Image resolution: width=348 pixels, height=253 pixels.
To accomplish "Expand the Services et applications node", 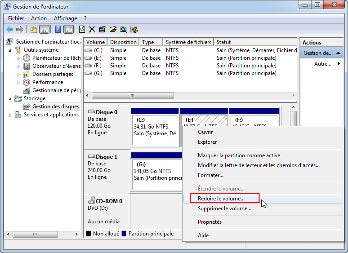I will click(x=10, y=115).
